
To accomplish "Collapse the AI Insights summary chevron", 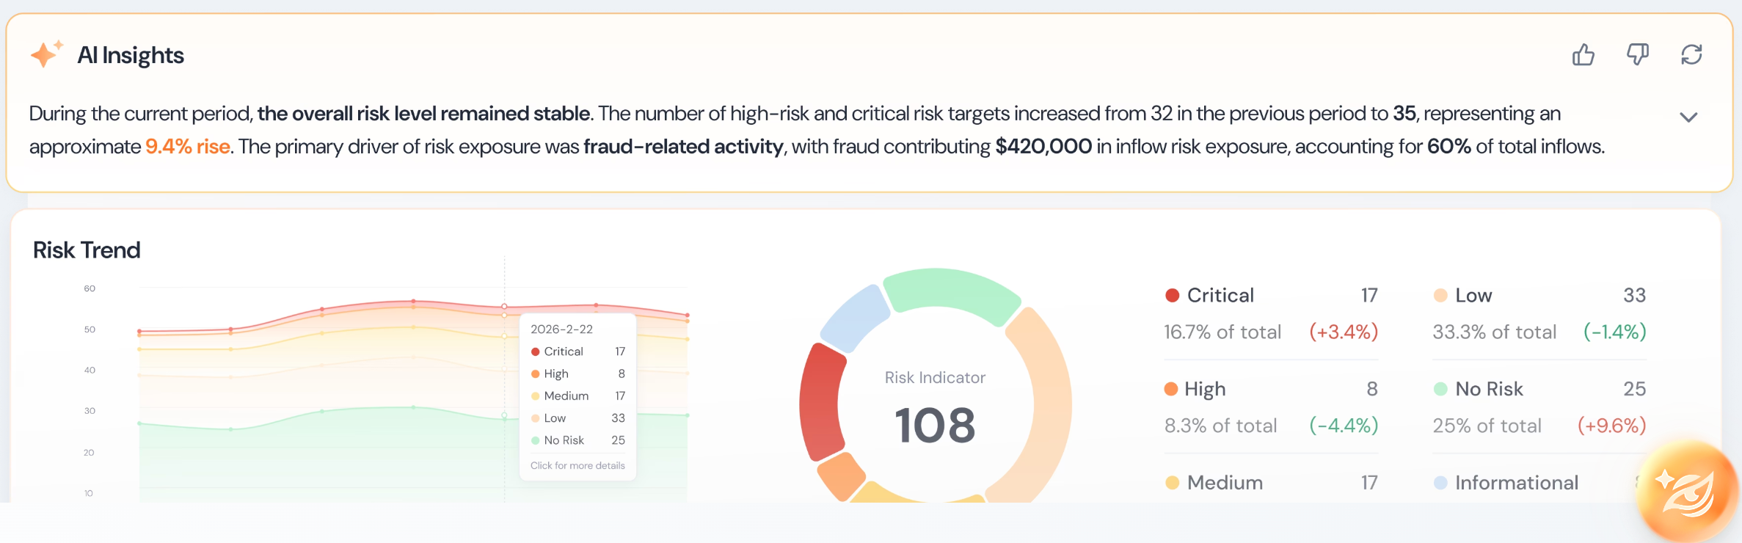I will tap(1688, 117).
